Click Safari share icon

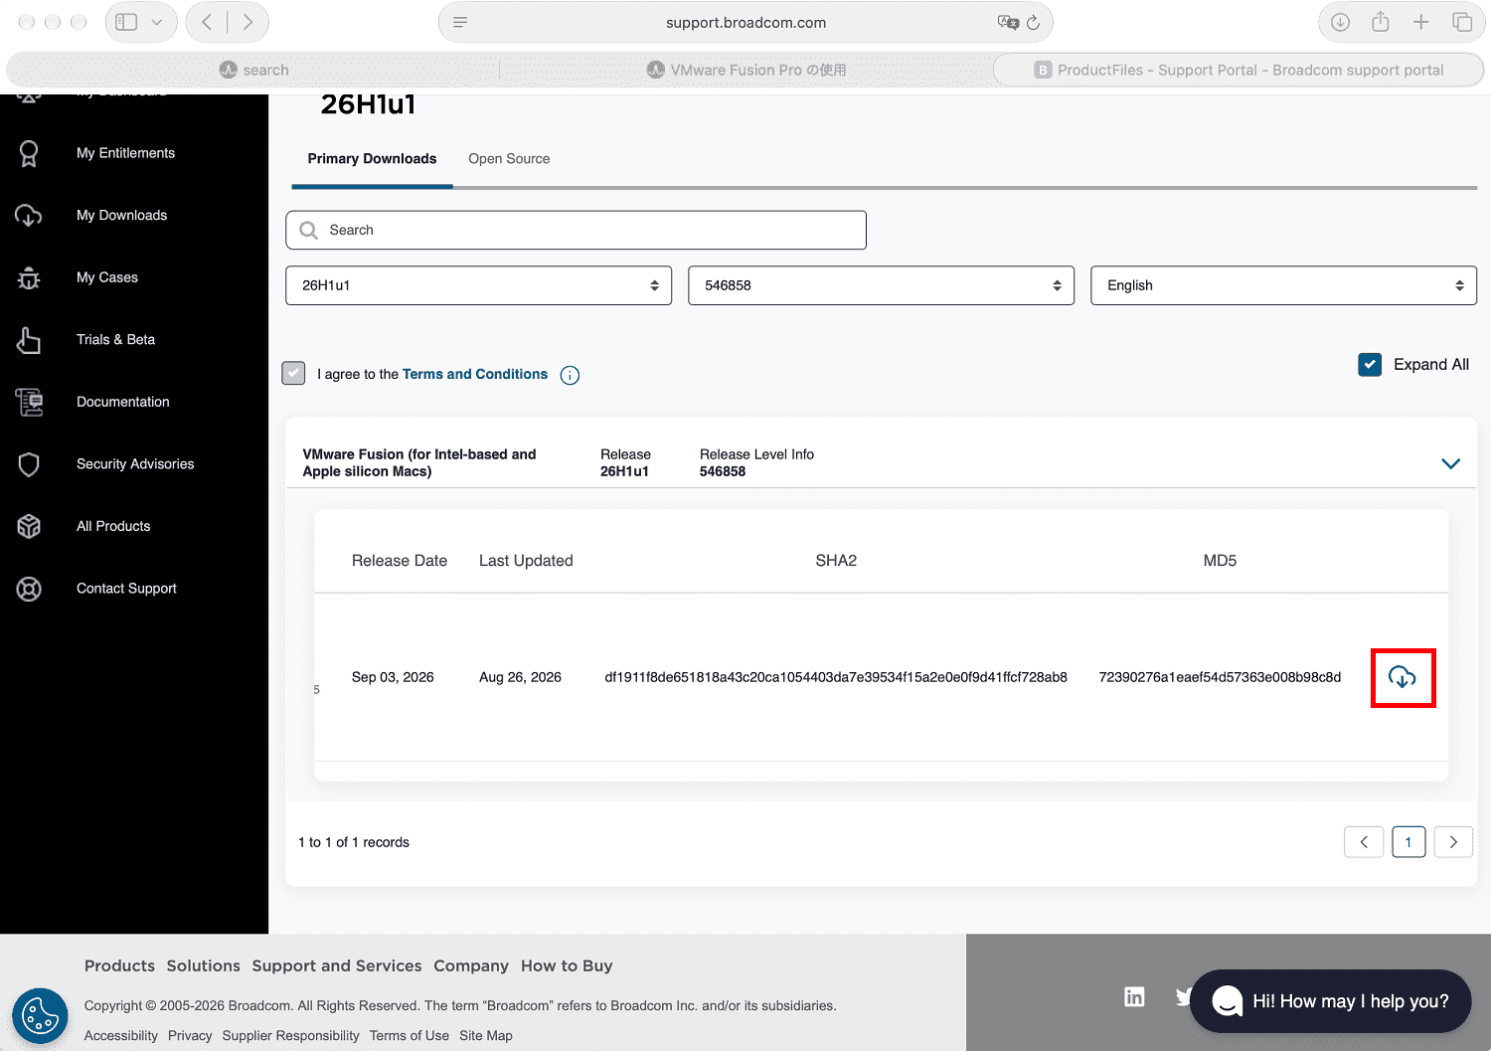point(1381,22)
